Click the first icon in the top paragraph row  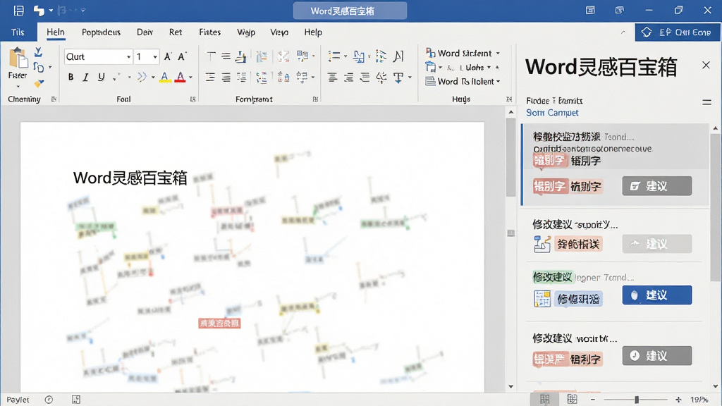click(x=210, y=56)
